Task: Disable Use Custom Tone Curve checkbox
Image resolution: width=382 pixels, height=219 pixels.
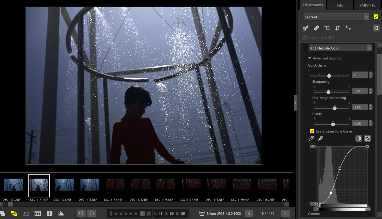Action: 312,131
